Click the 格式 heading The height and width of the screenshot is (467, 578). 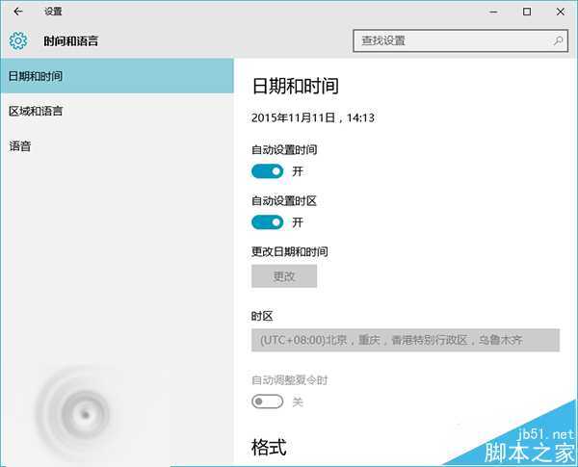tap(269, 448)
